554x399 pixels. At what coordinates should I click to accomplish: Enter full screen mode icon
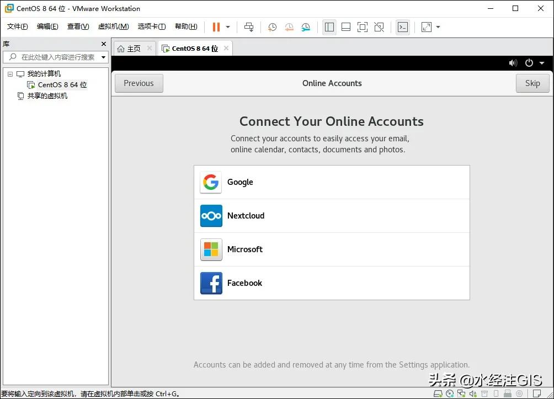[363, 27]
